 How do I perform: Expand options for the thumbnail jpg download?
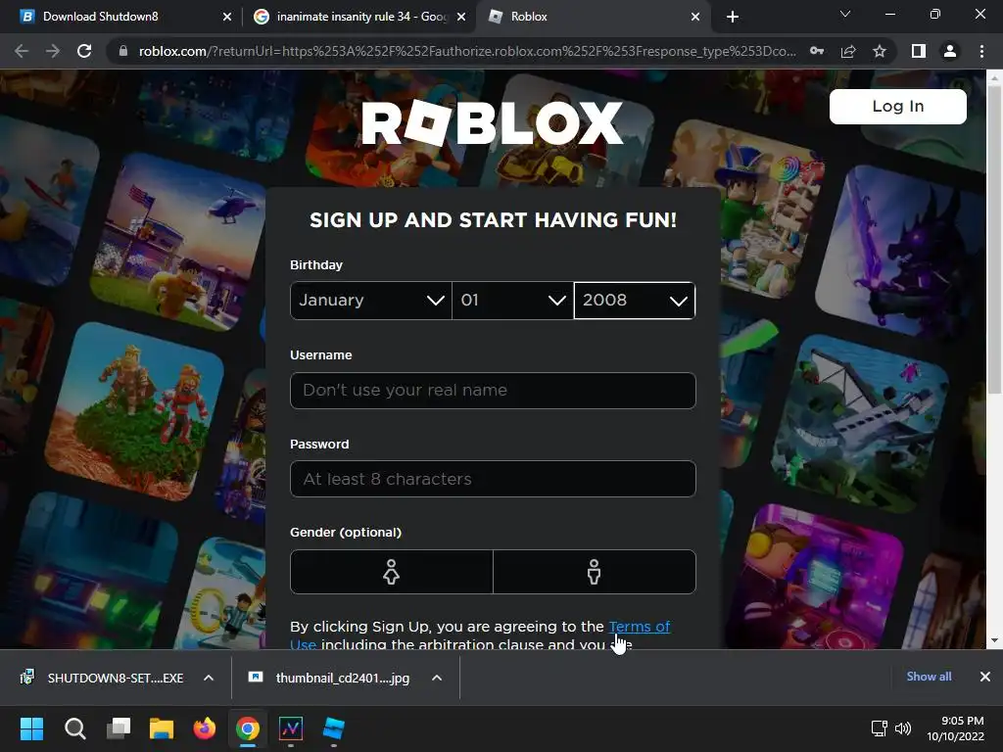(x=437, y=678)
